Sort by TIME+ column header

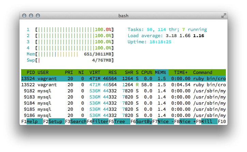(x=181, y=72)
